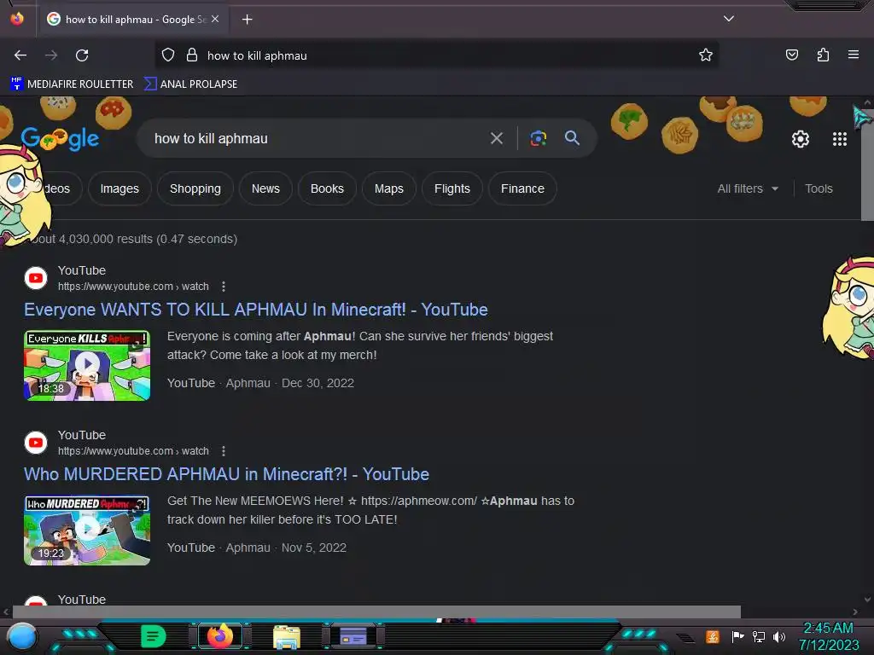Bookmark this page with the star
This screenshot has height=655, width=874.
tap(706, 55)
